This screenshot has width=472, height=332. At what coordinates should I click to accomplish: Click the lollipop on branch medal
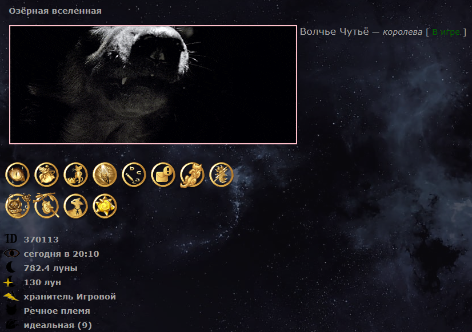(x=46, y=205)
